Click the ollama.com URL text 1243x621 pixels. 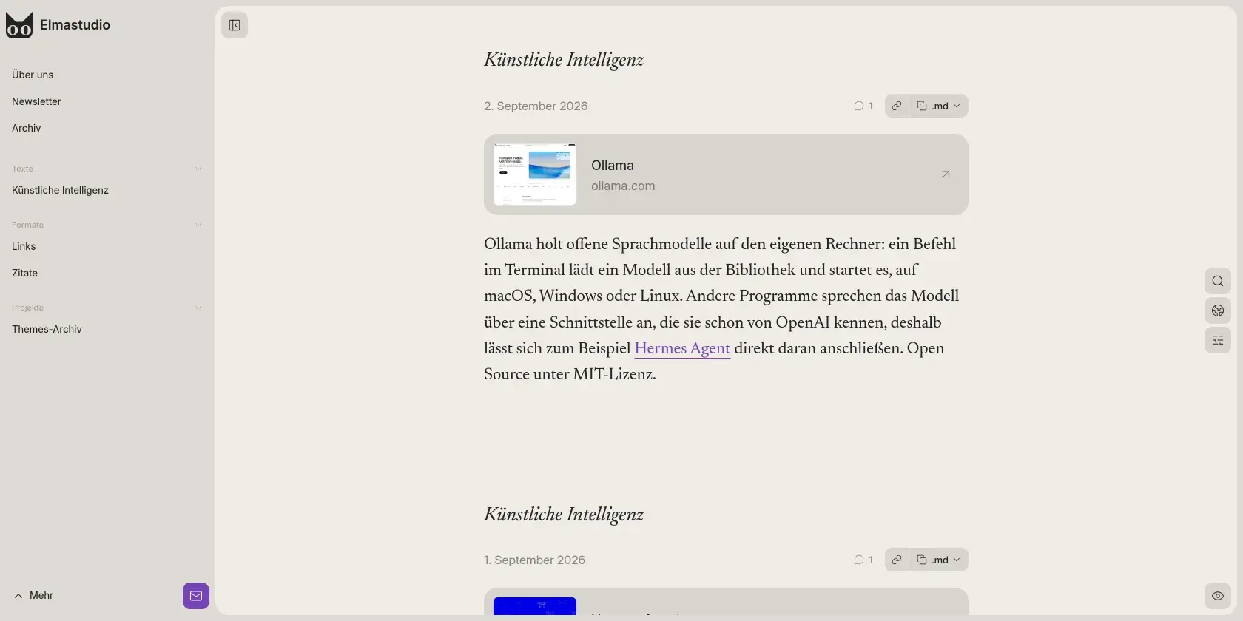click(x=623, y=186)
